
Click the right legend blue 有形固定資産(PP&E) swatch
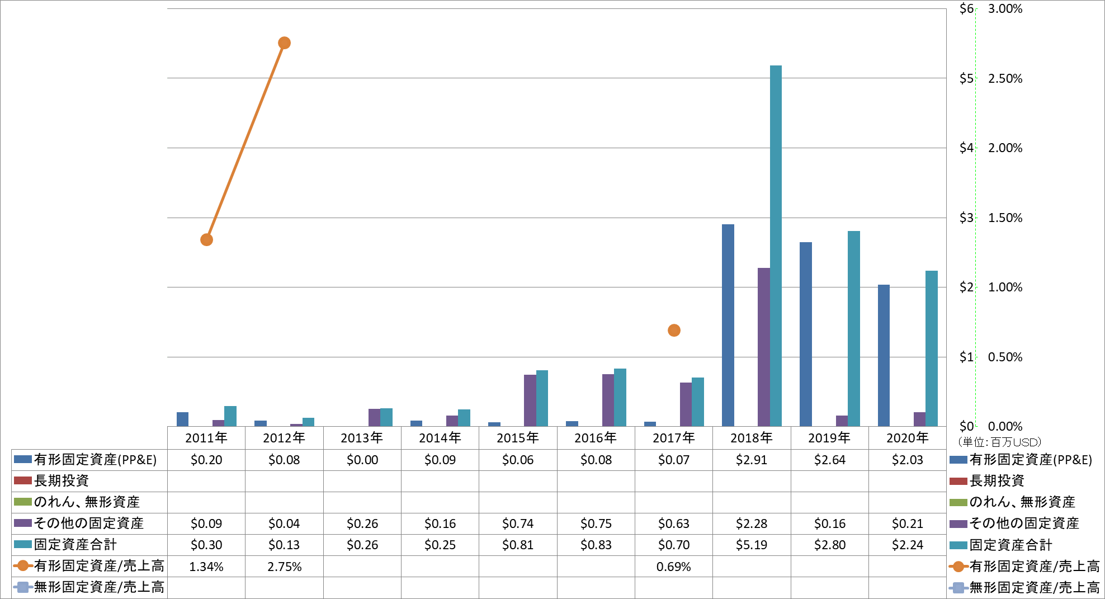(x=958, y=460)
